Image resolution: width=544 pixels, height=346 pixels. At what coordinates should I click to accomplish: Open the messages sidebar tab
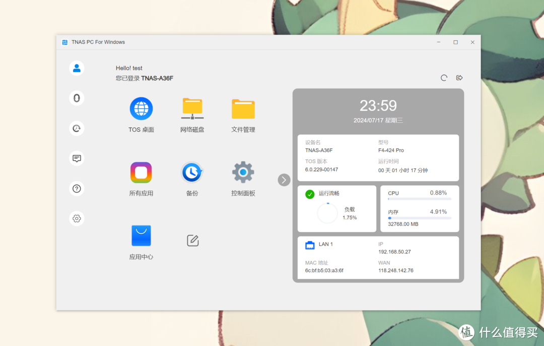77,158
